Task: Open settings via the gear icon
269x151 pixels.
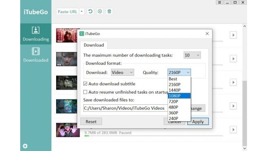Action: click(x=25, y=146)
